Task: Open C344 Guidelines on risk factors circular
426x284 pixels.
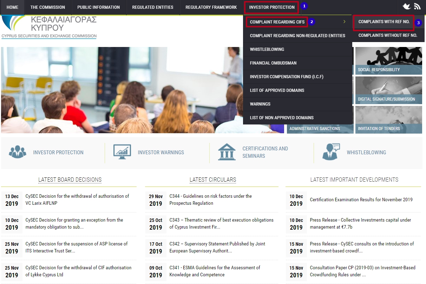Action: [211, 200]
